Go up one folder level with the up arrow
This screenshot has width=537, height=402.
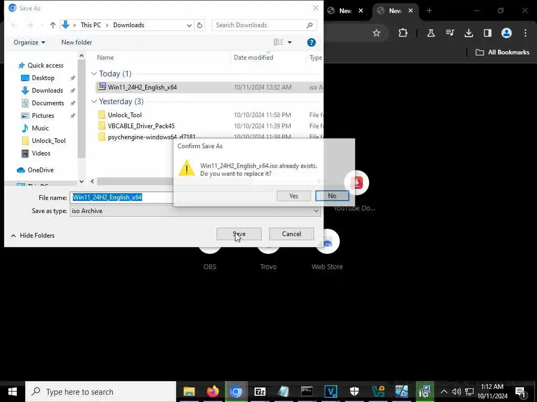tap(53, 25)
